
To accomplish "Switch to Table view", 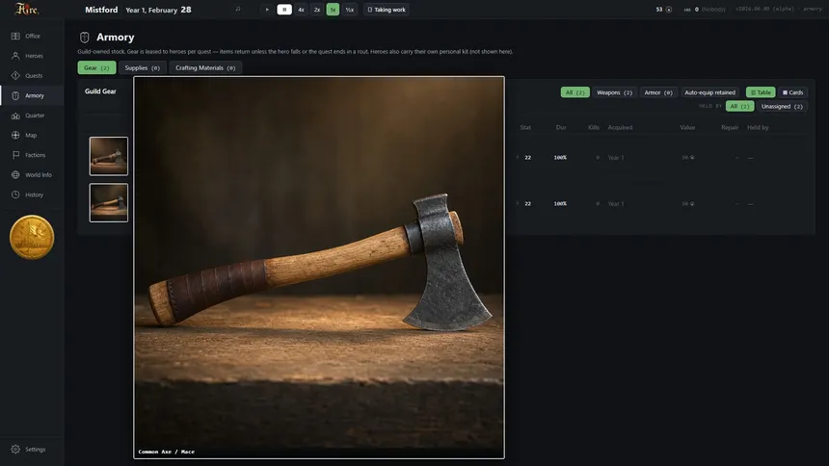I will tap(761, 92).
